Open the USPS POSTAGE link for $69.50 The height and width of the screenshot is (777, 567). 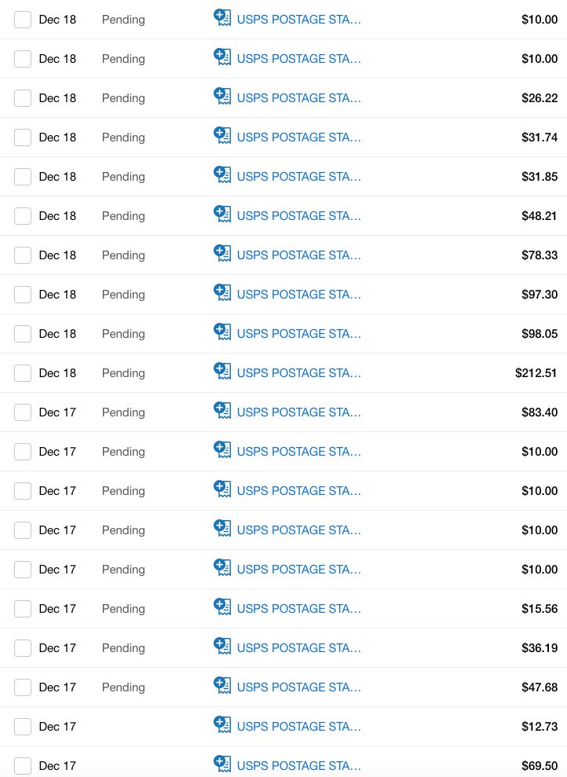point(298,766)
